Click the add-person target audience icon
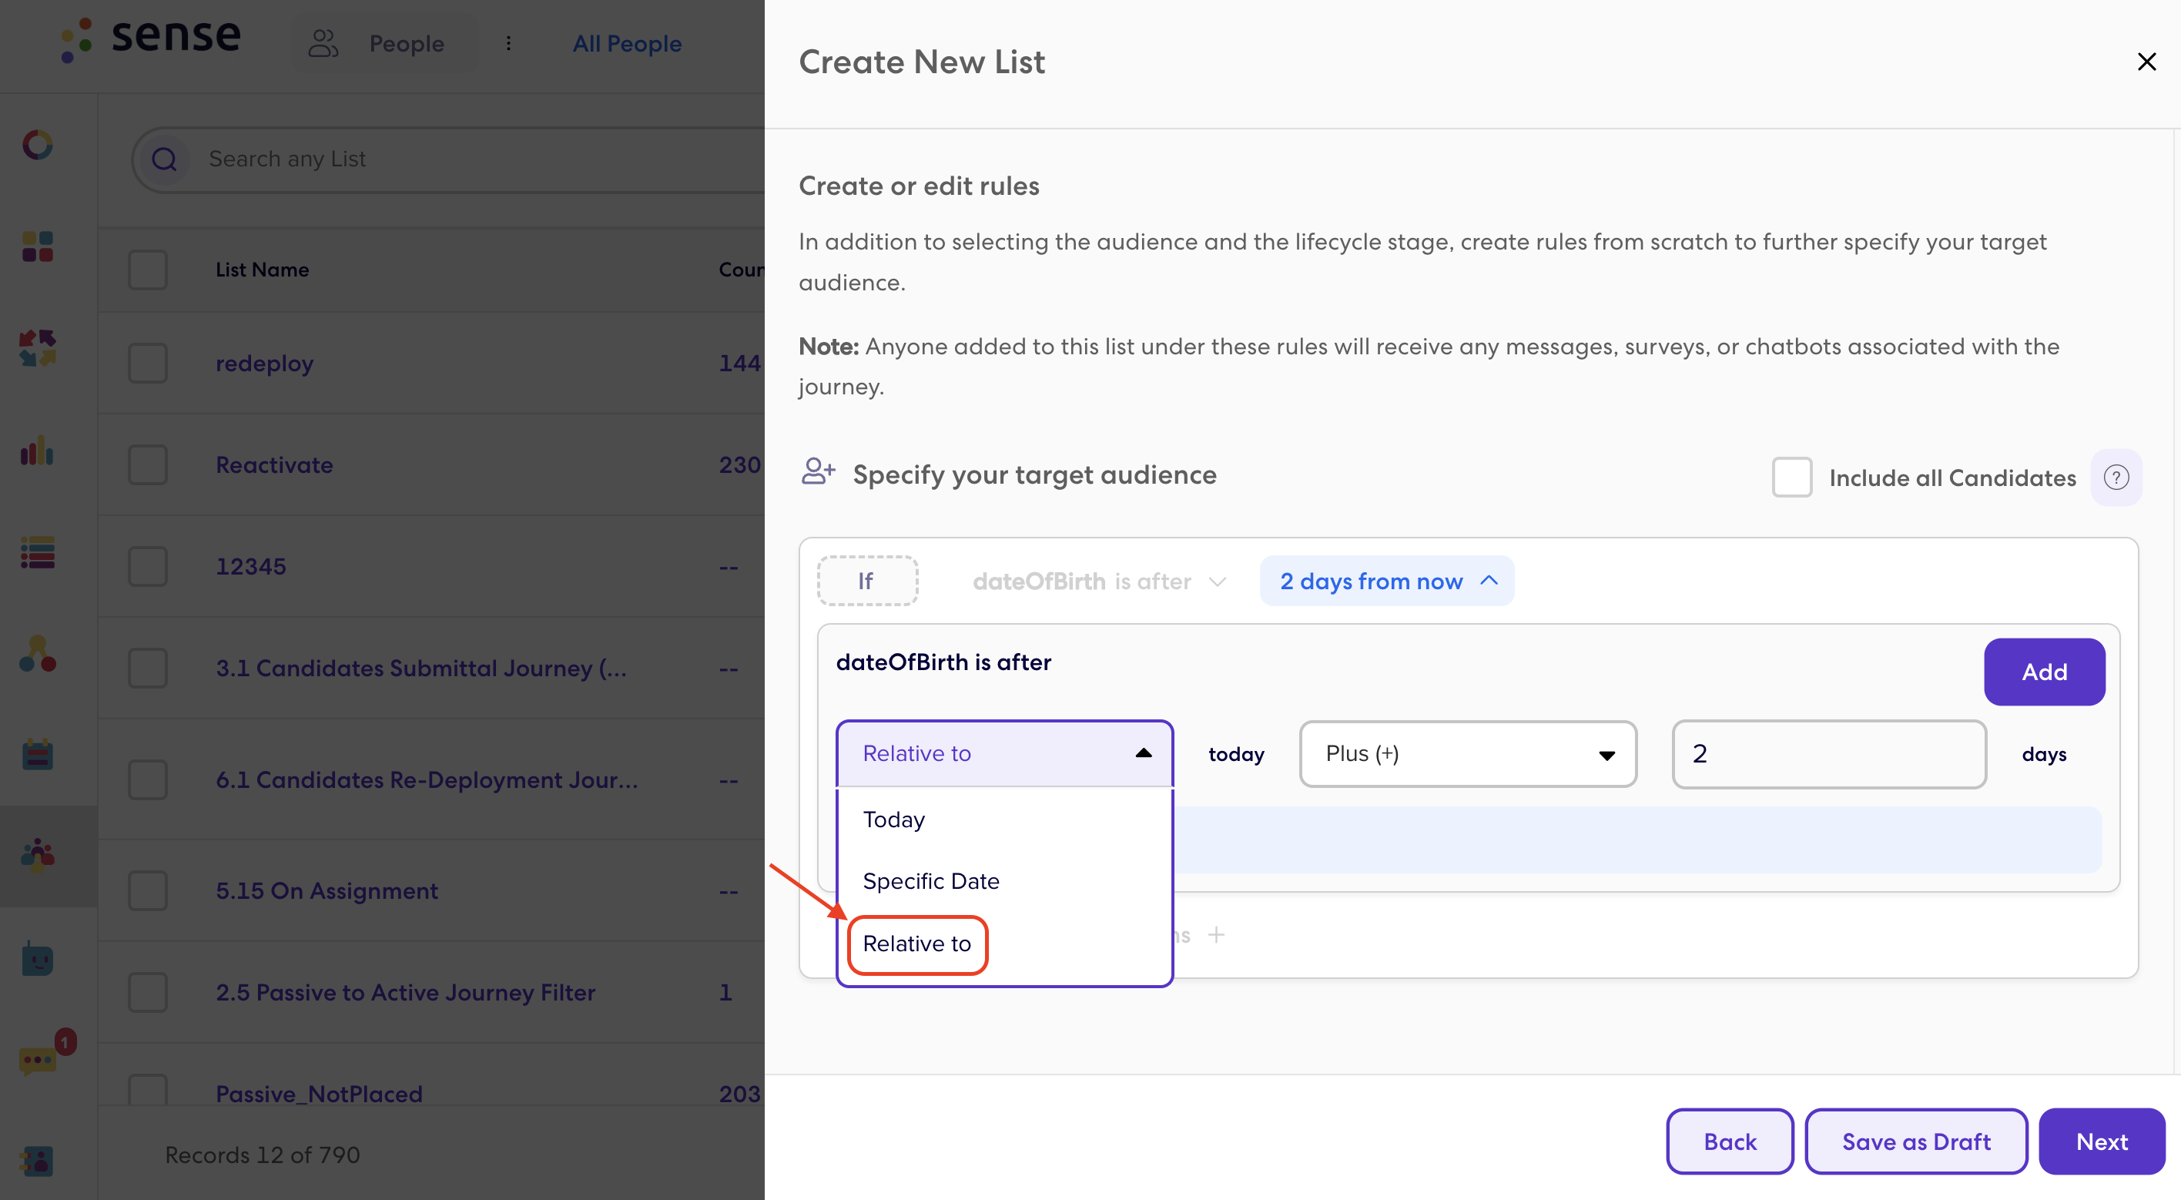Image resolution: width=2181 pixels, height=1200 pixels. [818, 473]
